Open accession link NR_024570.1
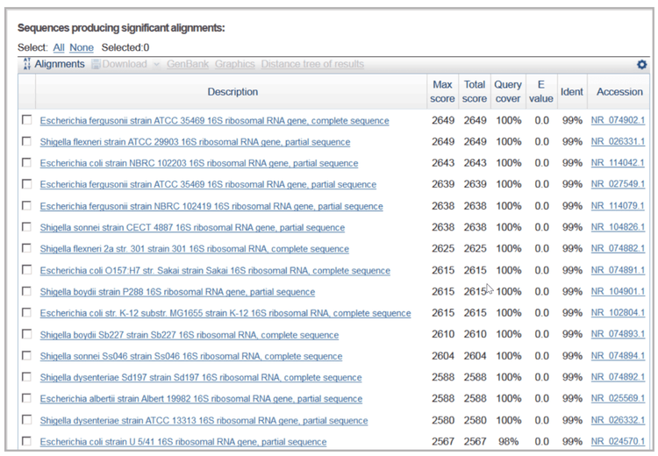The height and width of the screenshot is (456, 658). [618, 442]
